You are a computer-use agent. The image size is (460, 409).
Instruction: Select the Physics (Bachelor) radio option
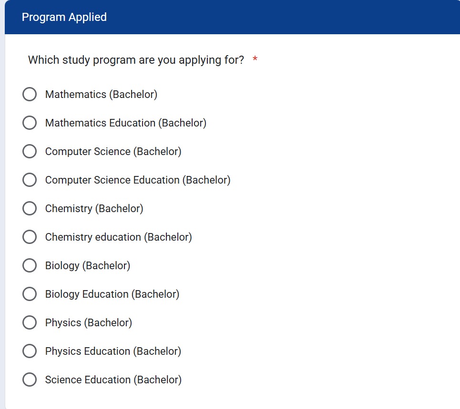pyautogui.click(x=30, y=322)
